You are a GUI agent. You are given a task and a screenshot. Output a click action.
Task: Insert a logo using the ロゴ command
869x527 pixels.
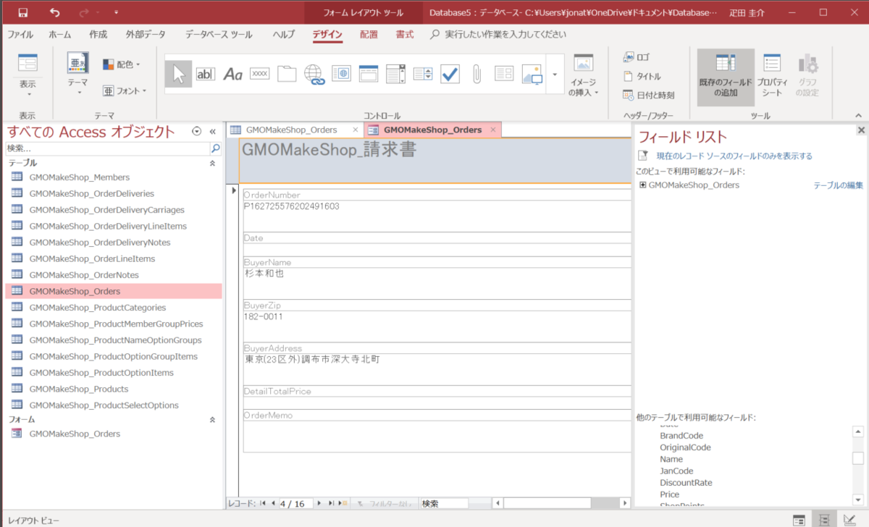point(636,56)
